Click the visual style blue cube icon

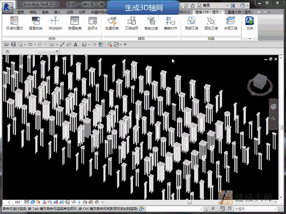tap(32, 202)
